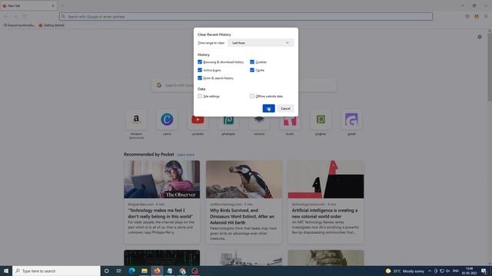Open the Windows Start menu
The height and width of the screenshot is (276, 492).
(x=6, y=271)
